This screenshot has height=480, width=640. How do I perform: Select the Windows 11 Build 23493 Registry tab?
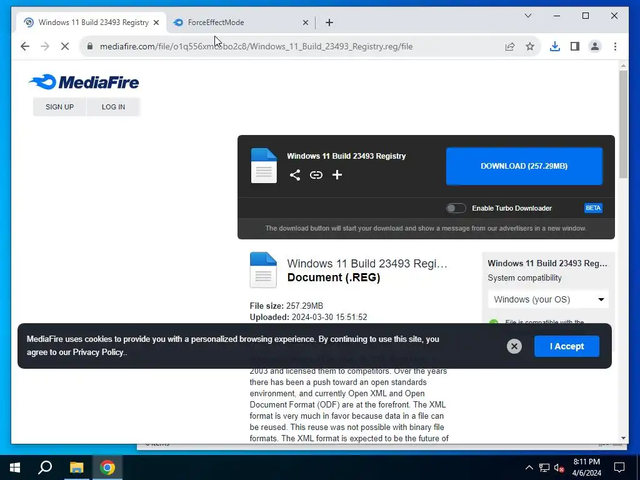tap(91, 22)
